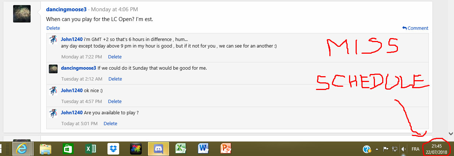Image resolution: width=454 pixels, height=156 pixels.
Task: Click the Comment reply link
Action: point(415,28)
